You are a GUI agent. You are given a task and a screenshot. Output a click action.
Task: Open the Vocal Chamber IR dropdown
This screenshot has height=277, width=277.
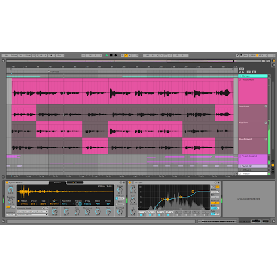tap(32, 215)
